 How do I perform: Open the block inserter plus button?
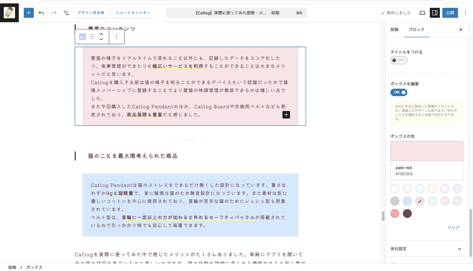pyautogui.click(x=29, y=13)
